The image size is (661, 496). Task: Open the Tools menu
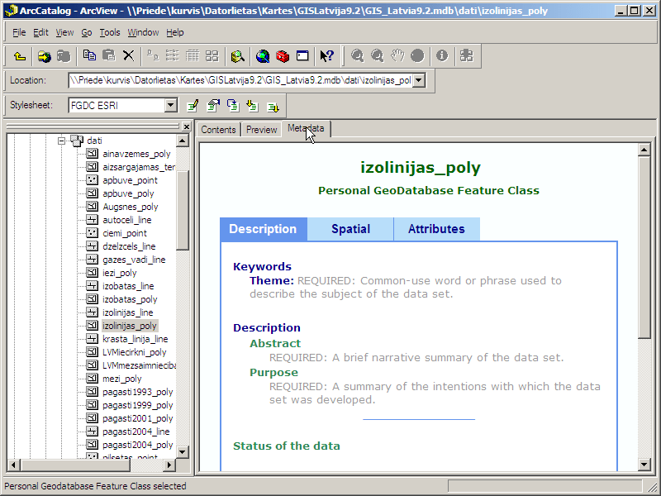click(110, 32)
